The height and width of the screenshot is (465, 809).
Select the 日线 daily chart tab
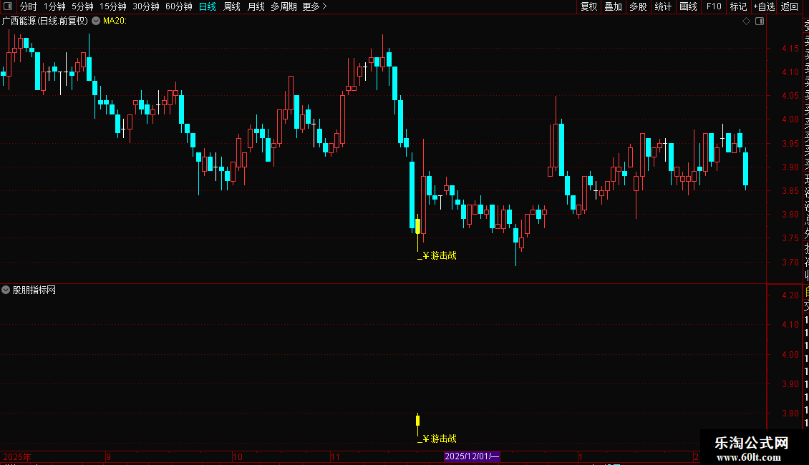pos(208,6)
